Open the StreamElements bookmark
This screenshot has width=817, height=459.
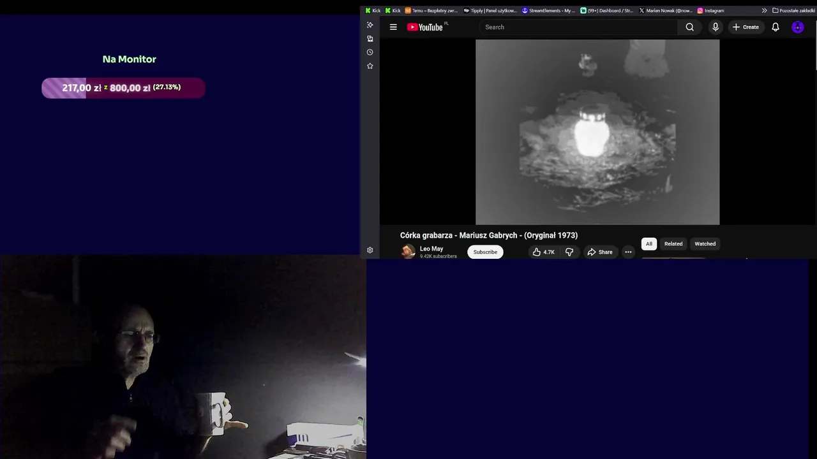point(548,10)
